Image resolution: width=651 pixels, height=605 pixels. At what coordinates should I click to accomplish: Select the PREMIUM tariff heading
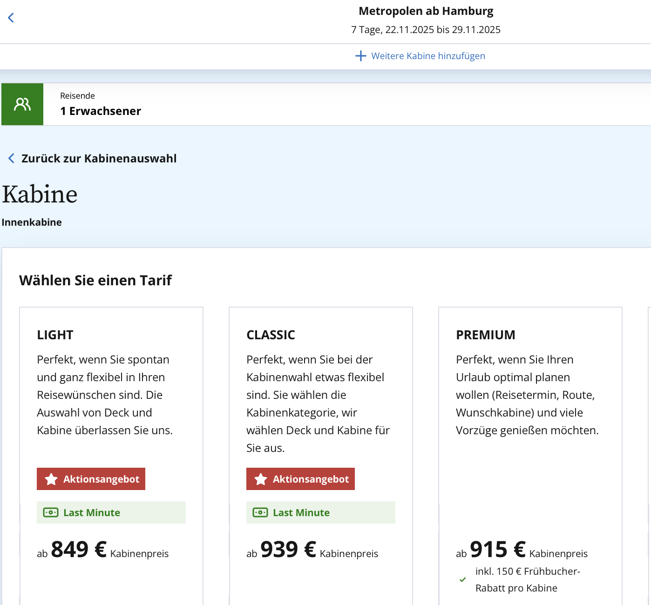tap(486, 335)
